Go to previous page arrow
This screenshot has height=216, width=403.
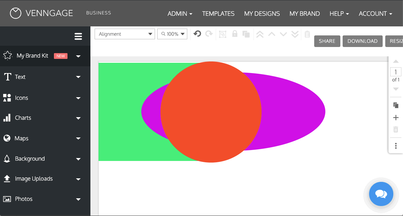pyautogui.click(x=396, y=61)
